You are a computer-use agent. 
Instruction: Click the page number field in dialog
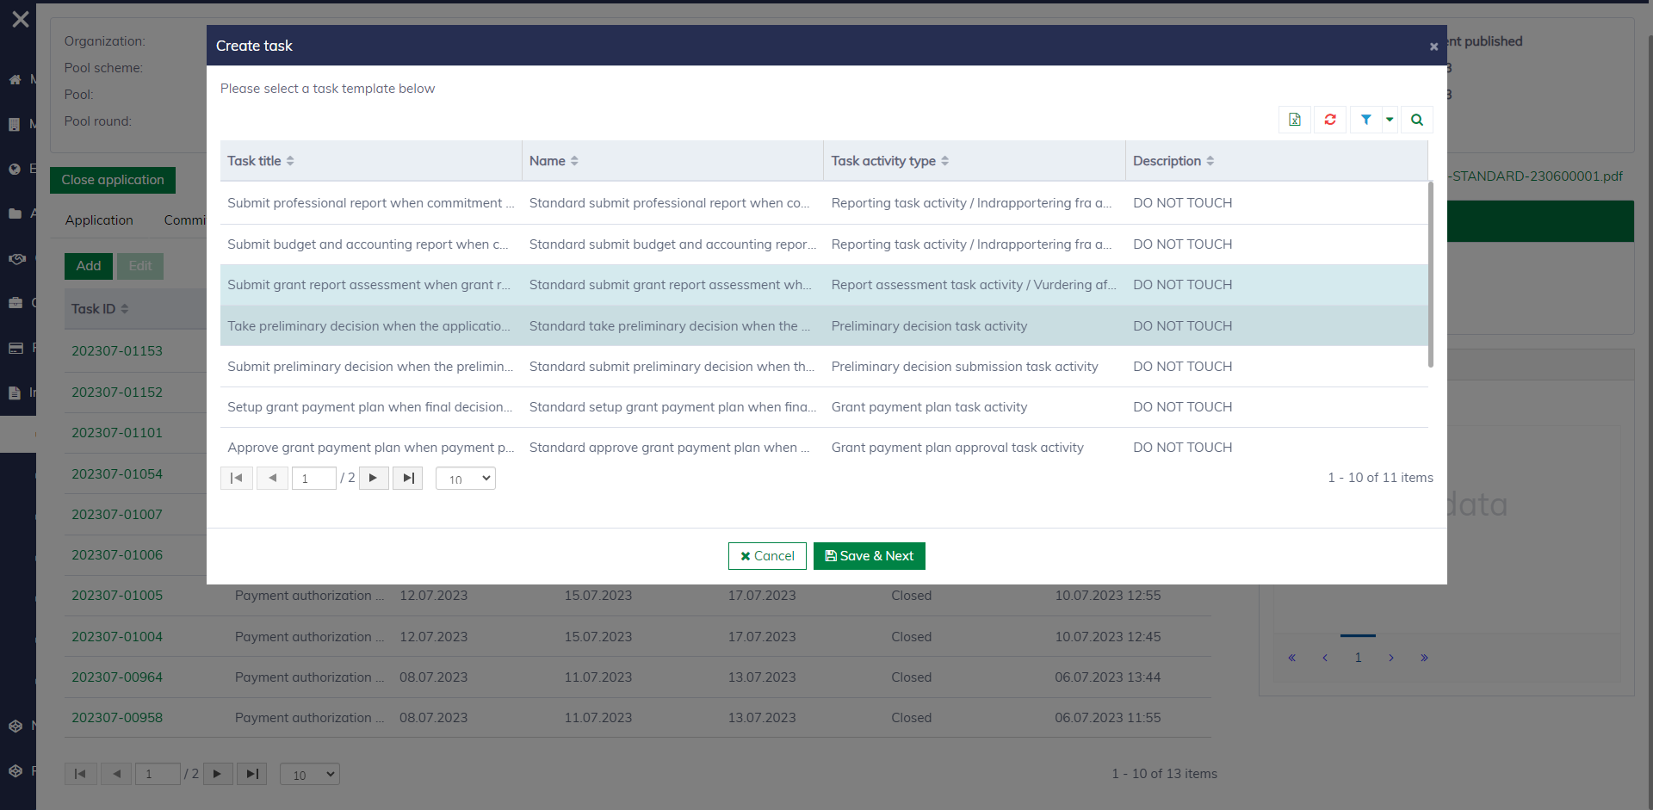(313, 479)
